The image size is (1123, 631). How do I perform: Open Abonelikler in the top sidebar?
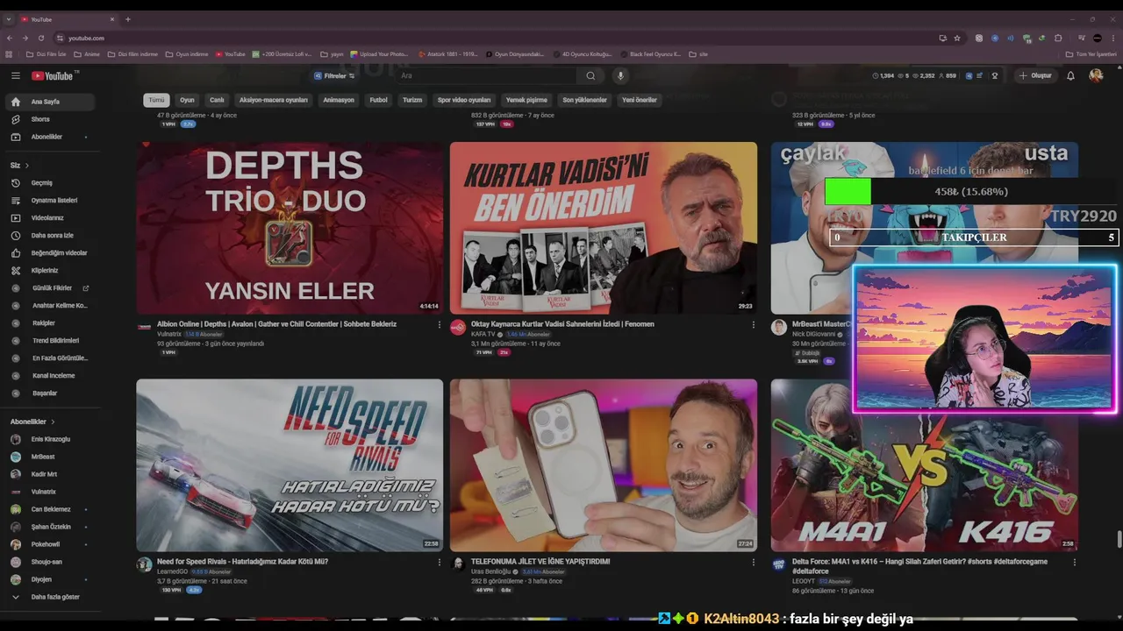pyautogui.click(x=48, y=137)
